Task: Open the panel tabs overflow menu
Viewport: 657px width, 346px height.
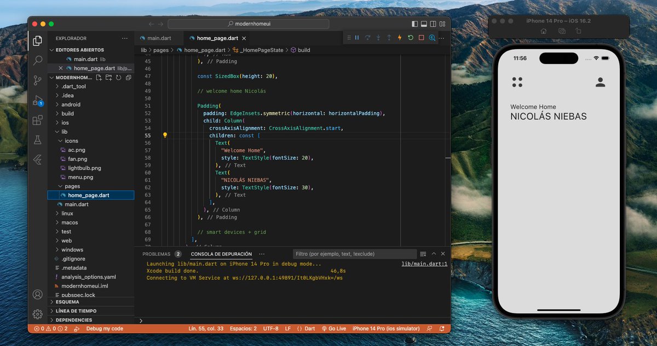Action: 262,254
